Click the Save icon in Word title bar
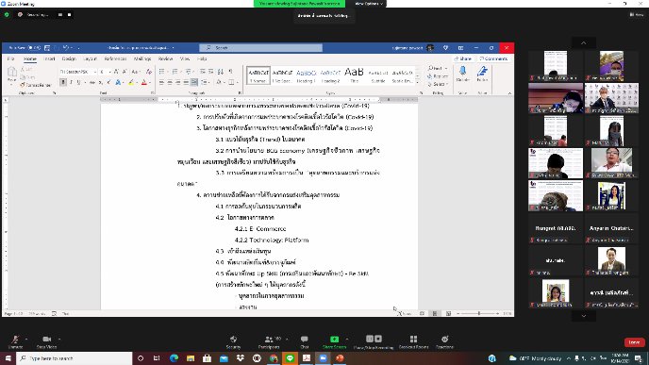This screenshot has width=649, height=365. pyautogui.click(x=47, y=48)
